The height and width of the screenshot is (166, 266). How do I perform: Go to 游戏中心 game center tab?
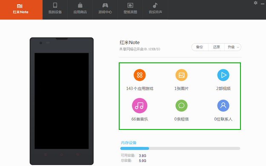(x=105, y=10)
